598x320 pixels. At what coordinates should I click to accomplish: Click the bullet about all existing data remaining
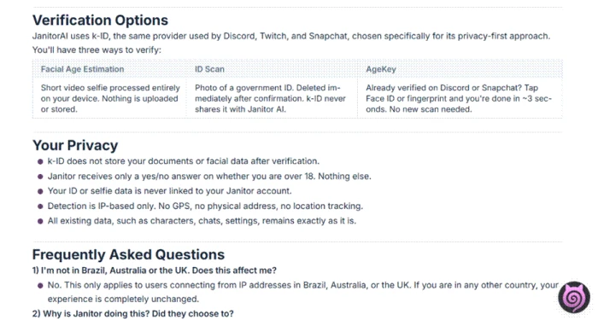pos(202,221)
